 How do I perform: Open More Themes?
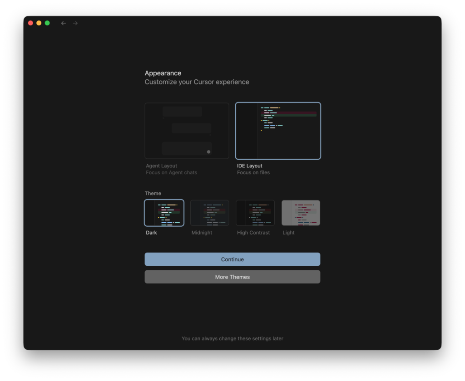tap(232, 277)
